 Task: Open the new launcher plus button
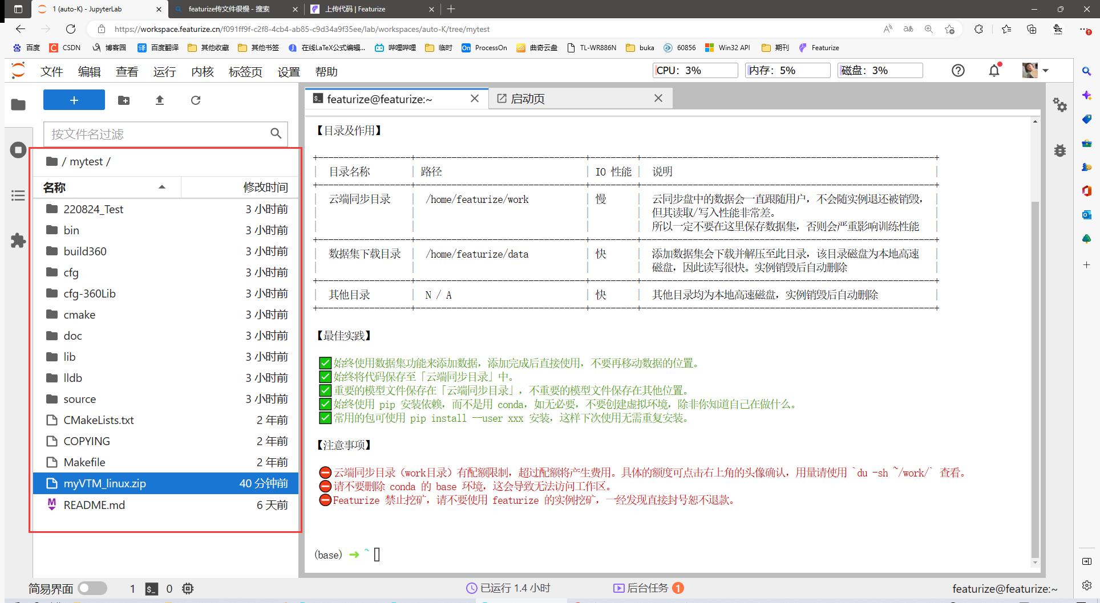tap(74, 100)
